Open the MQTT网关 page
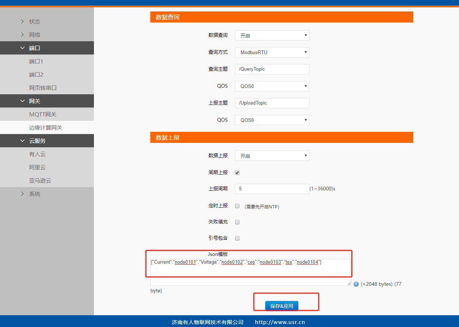459x327 pixels. [x=43, y=115]
